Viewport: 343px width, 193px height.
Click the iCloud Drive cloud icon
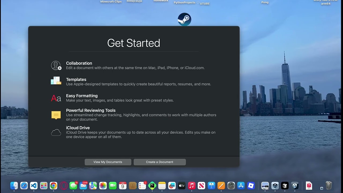(x=56, y=132)
